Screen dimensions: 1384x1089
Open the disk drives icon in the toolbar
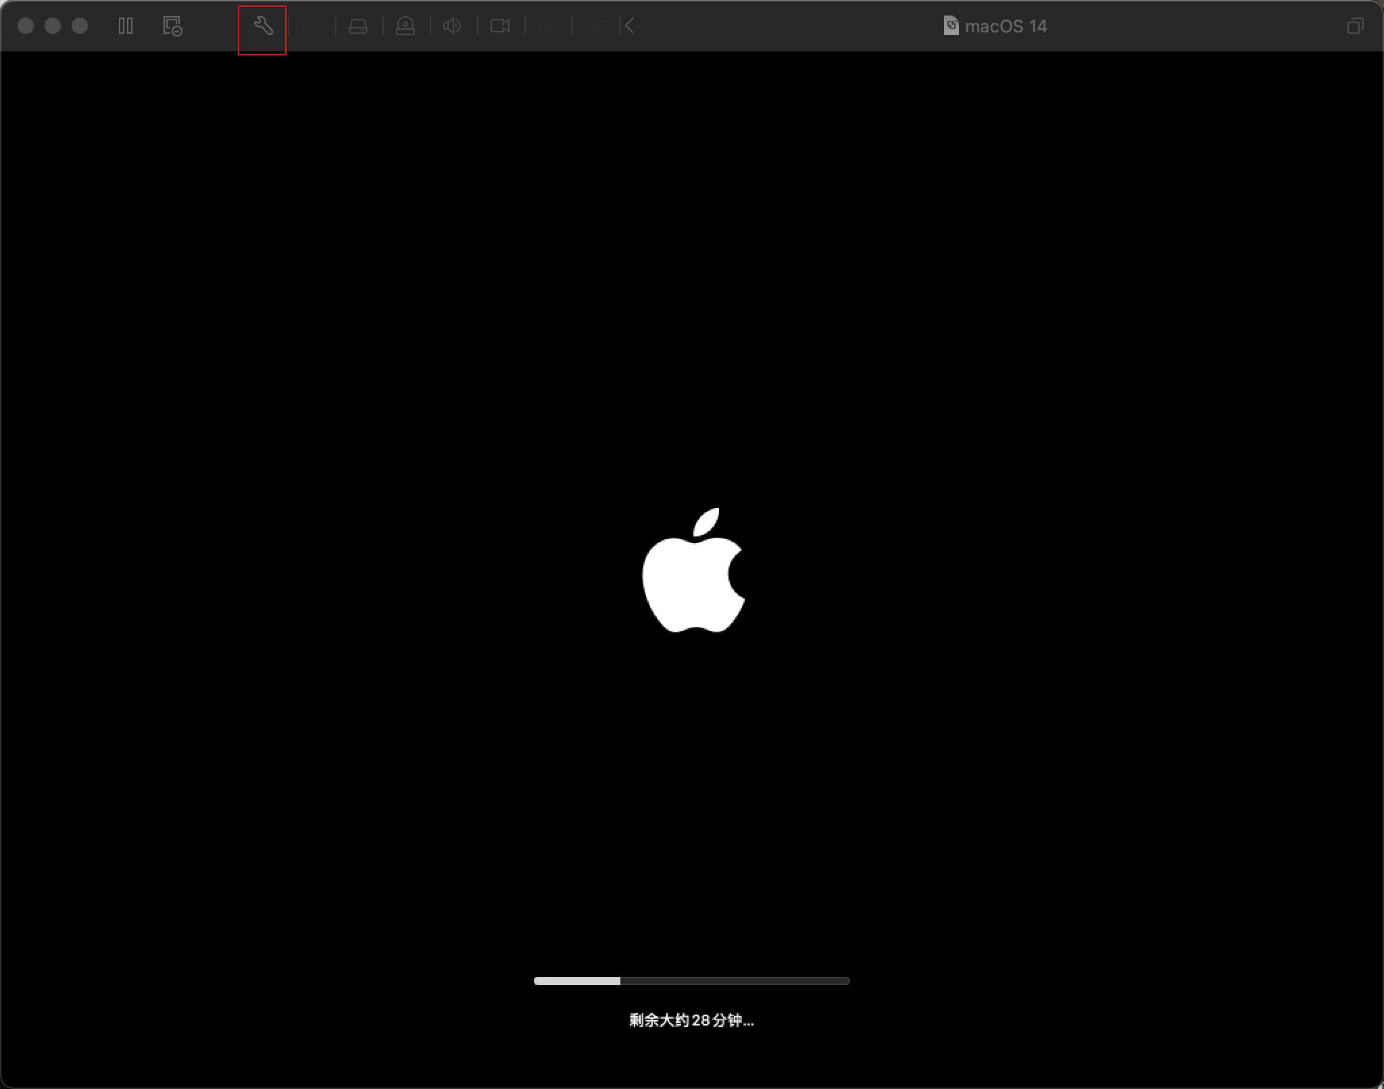pos(358,26)
